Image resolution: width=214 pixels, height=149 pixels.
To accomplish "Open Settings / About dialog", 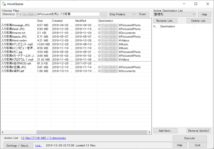I will (x=18, y=146).
